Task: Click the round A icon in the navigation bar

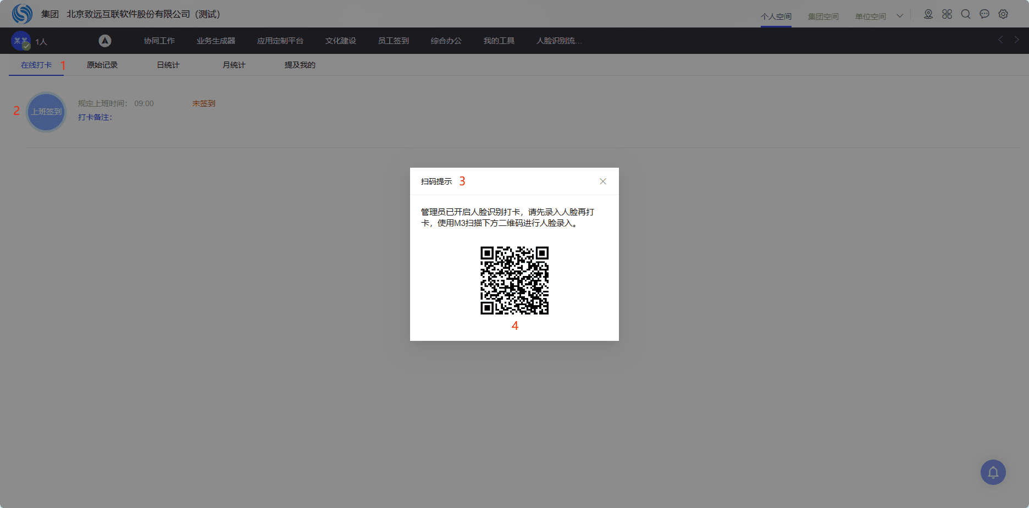Action: pos(105,41)
